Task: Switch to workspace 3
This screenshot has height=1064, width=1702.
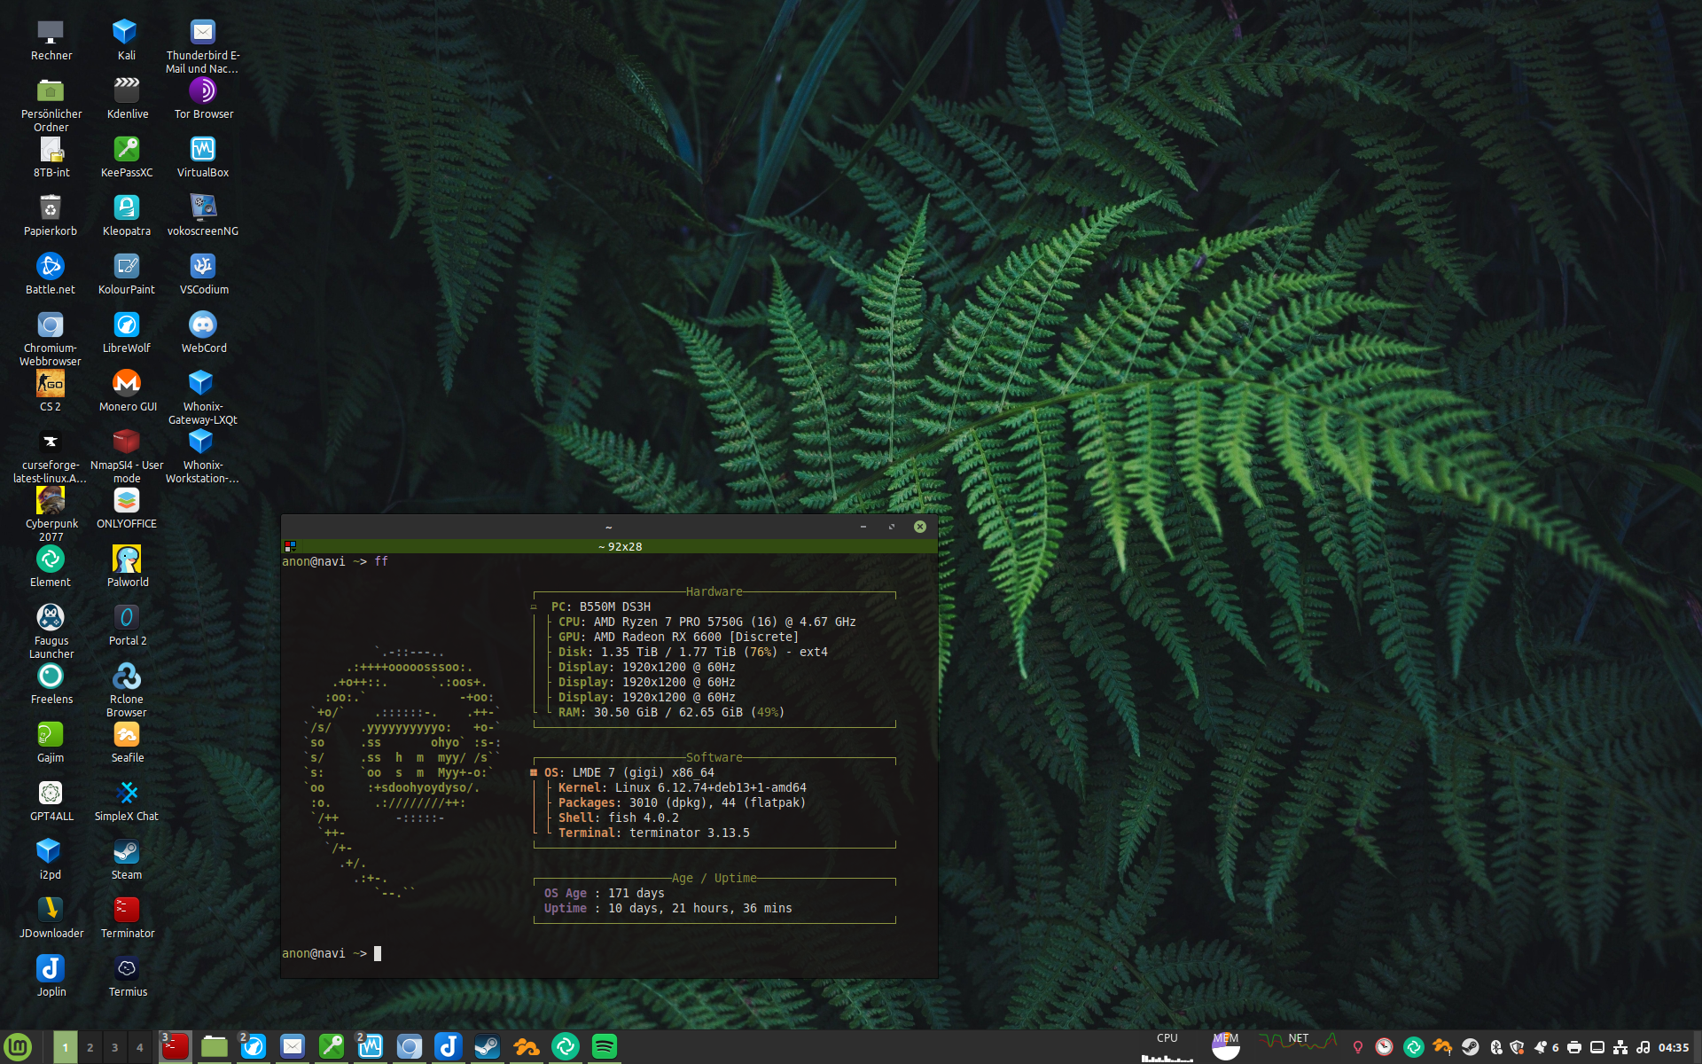Action: [x=114, y=1047]
